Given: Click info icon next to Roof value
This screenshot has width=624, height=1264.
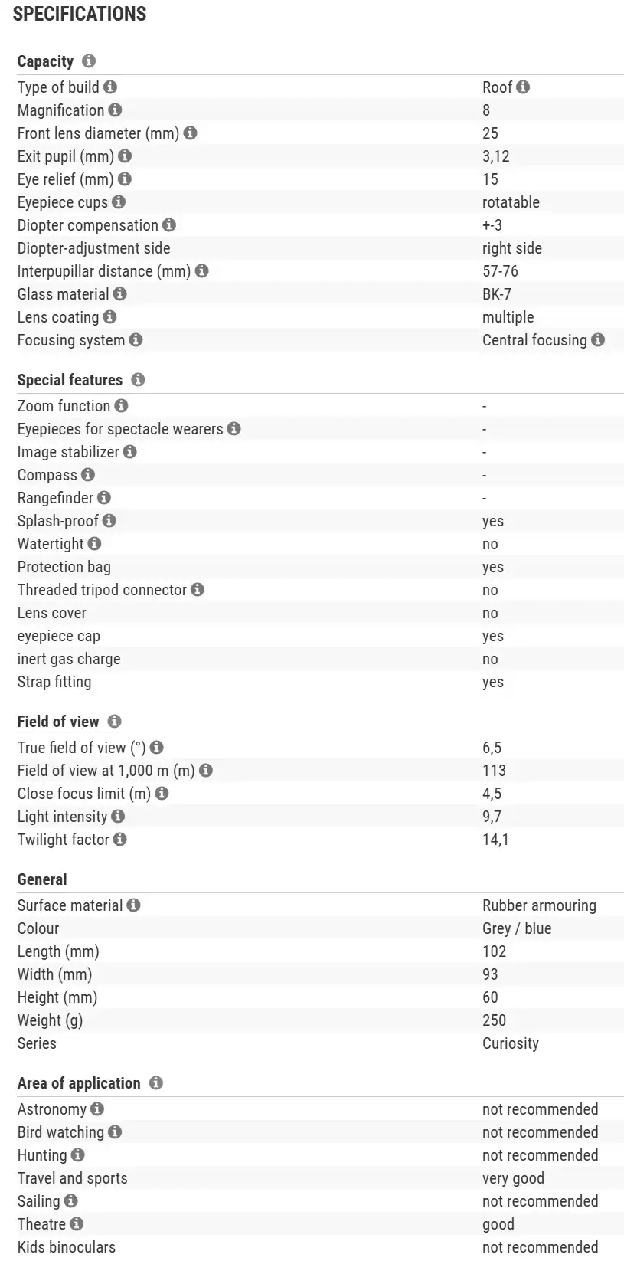Looking at the screenshot, I should [523, 87].
